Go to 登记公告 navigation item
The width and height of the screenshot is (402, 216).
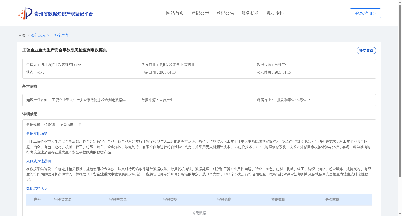click(x=225, y=13)
